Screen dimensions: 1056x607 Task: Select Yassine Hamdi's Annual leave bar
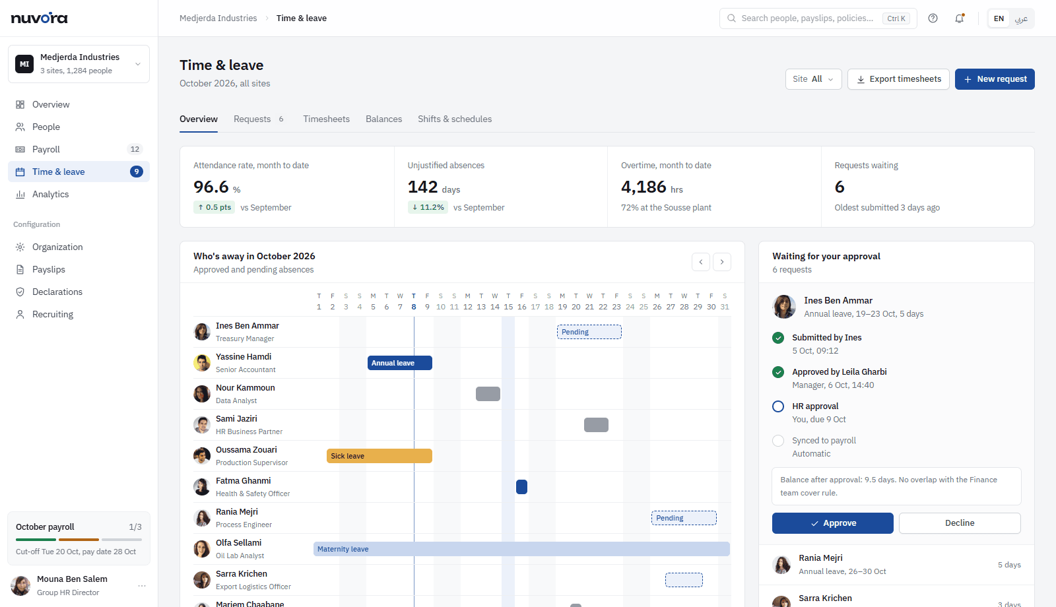pos(400,363)
